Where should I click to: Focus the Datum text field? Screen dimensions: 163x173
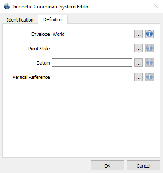(x=92, y=62)
